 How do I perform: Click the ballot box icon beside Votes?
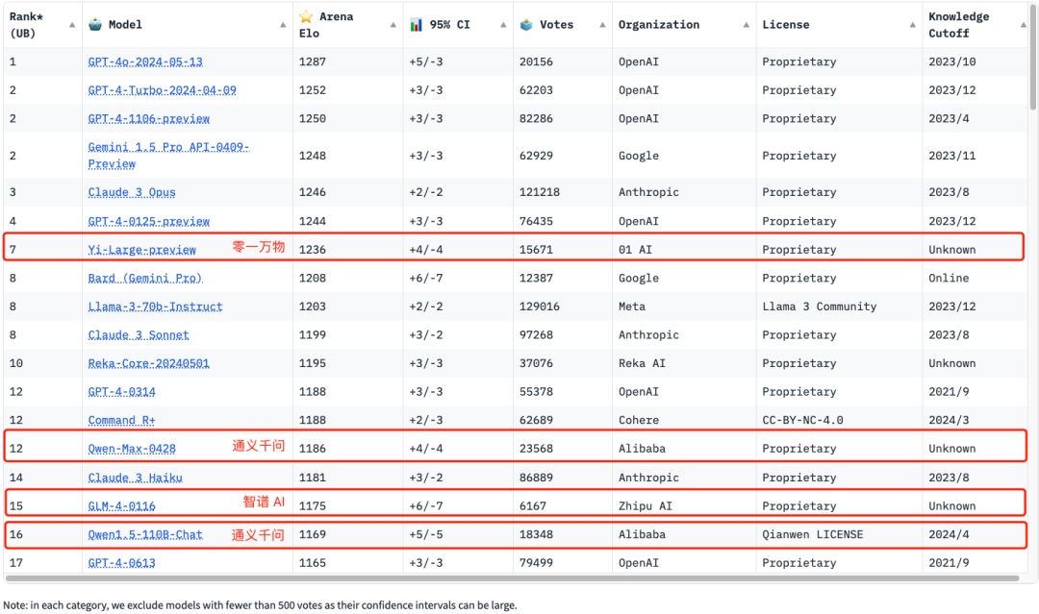coord(526,24)
